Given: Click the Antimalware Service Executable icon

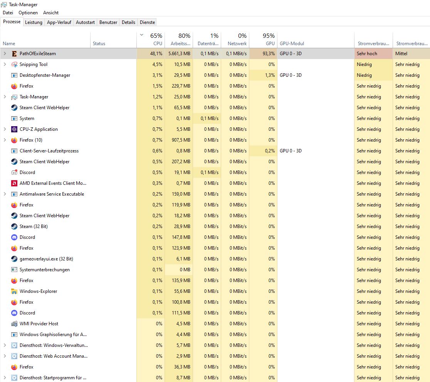Looking at the screenshot, I should click(14, 194).
